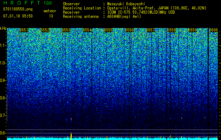Click the 0552 time marker

(x=45, y=30)
